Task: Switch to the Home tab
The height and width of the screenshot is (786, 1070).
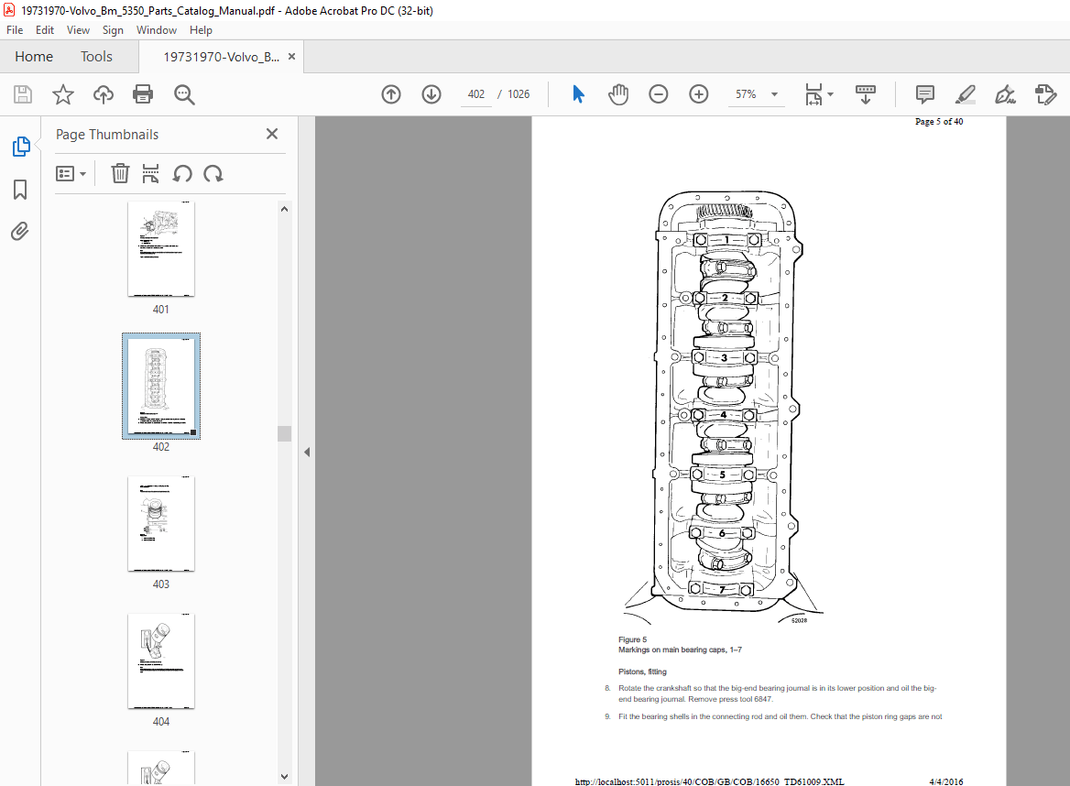Action: click(33, 57)
